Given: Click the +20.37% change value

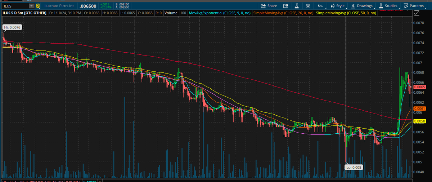Looking at the screenshot, I should pyautogui.click(x=105, y=8).
